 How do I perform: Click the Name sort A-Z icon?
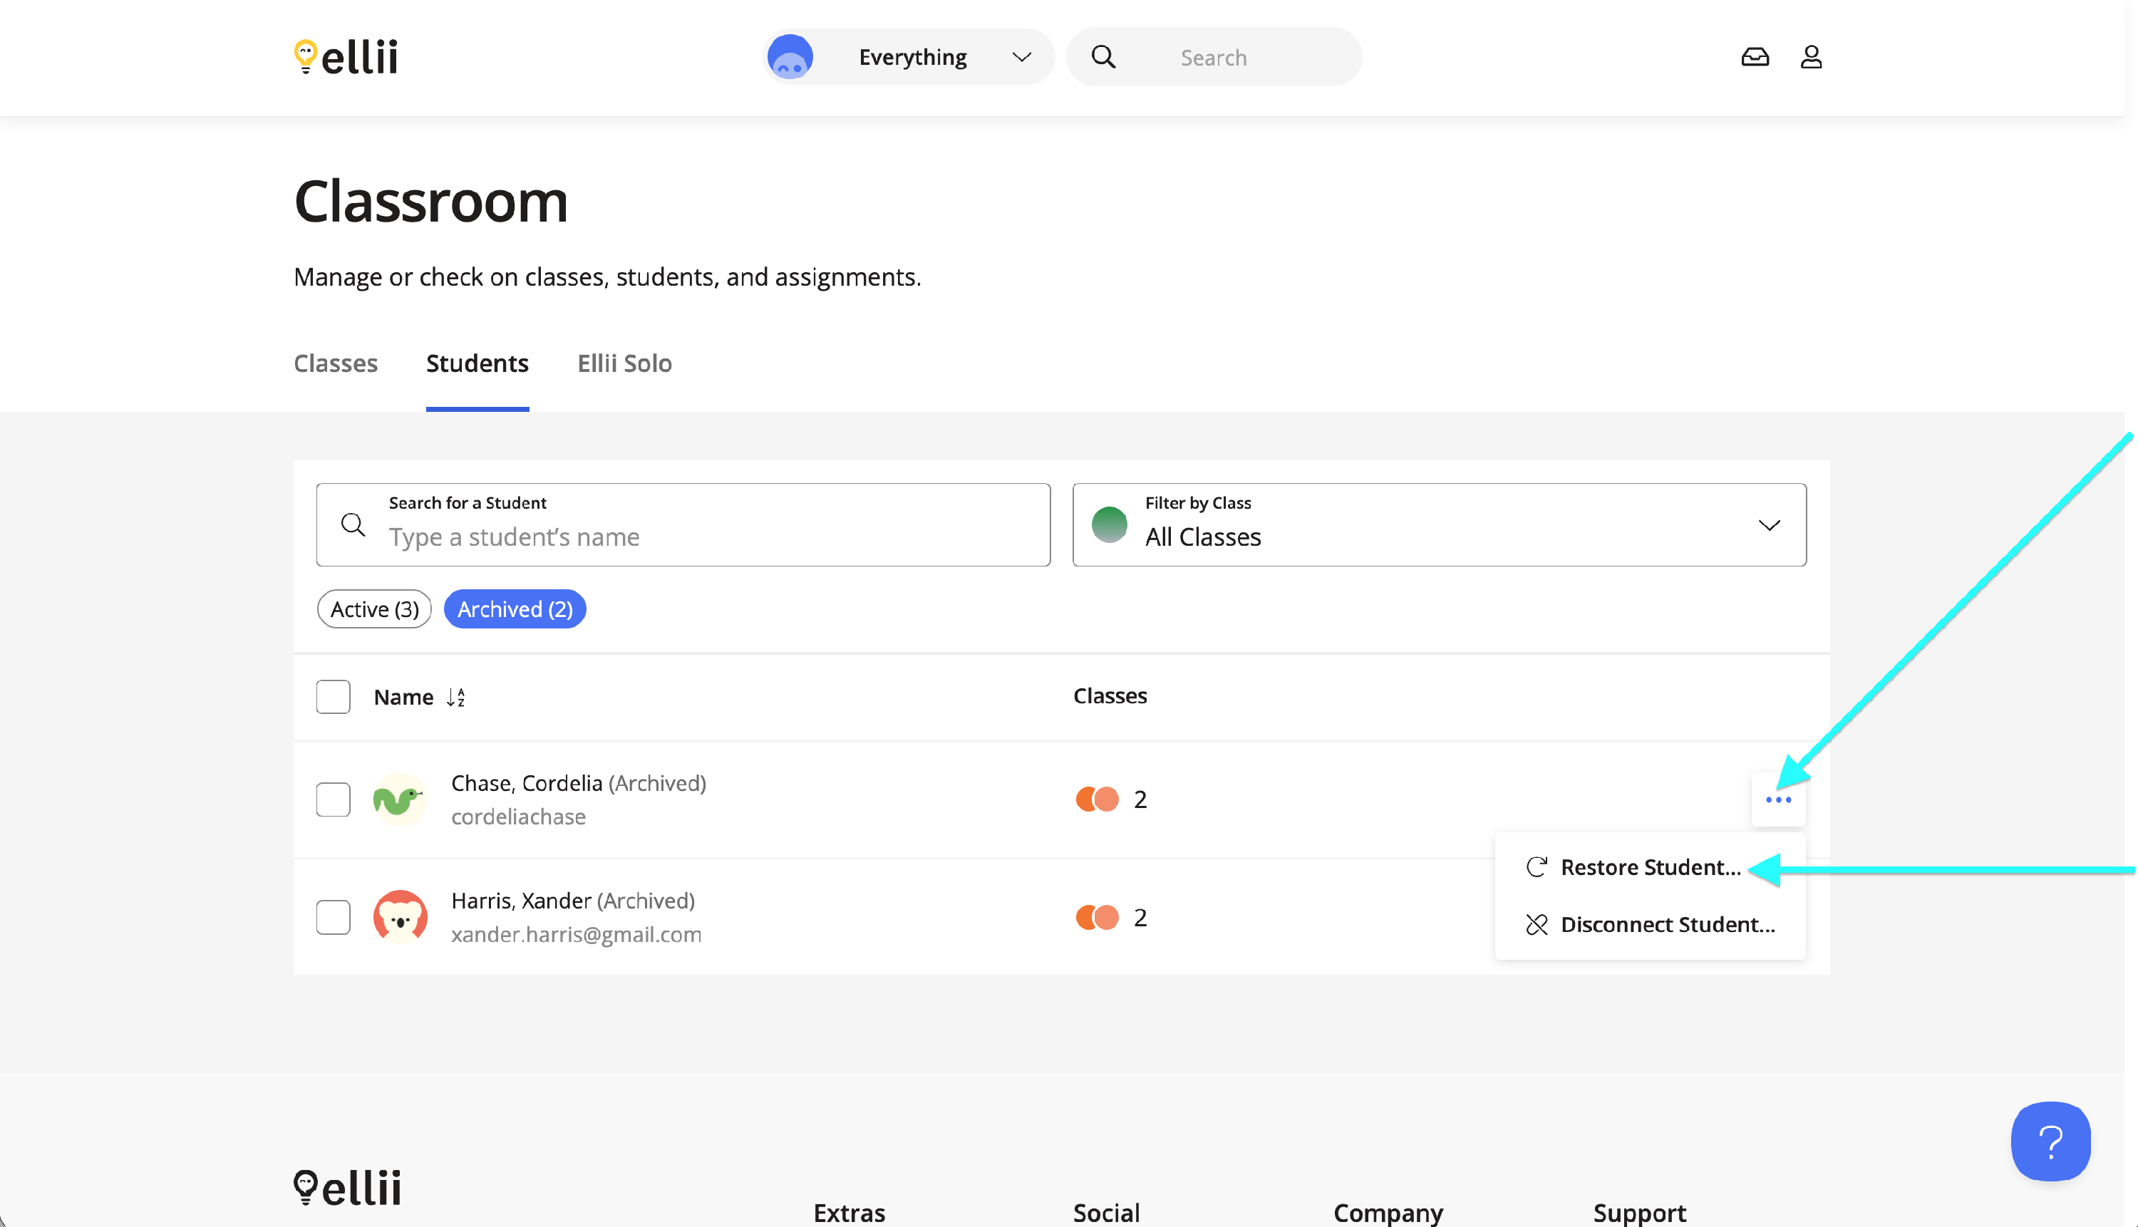click(x=456, y=697)
